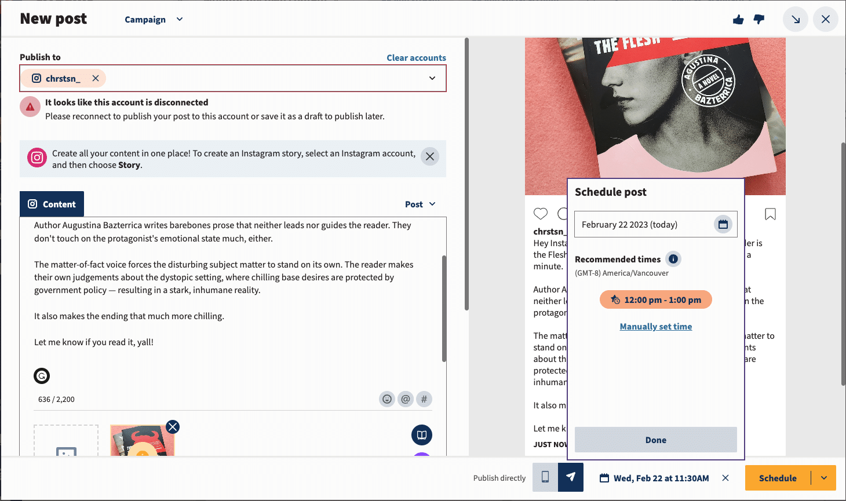Image resolution: width=846 pixels, height=501 pixels.
Task: Click the composer panel vertical scrollbar
Action: 466,174
